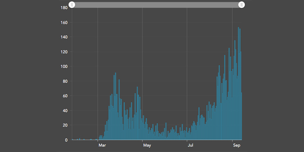Click the 60 value on the y-axis
The image size is (304, 152).
click(x=65, y=96)
